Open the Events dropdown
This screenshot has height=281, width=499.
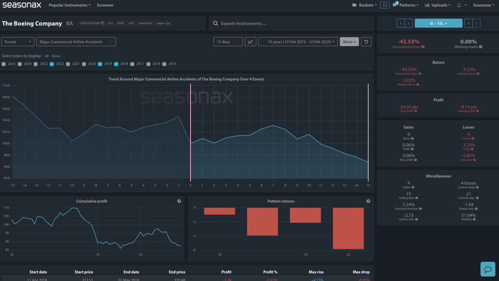click(x=18, y=42)
